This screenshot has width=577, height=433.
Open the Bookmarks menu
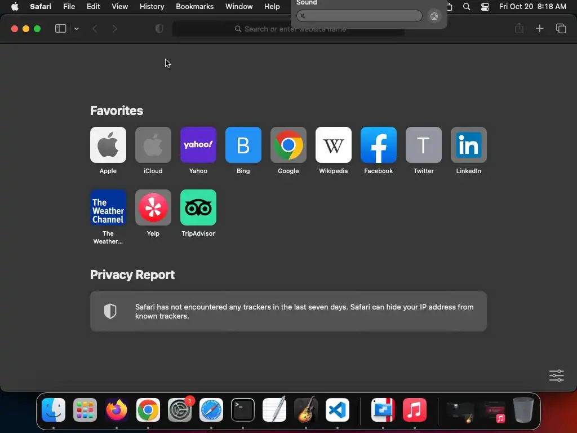pos(194,6)
